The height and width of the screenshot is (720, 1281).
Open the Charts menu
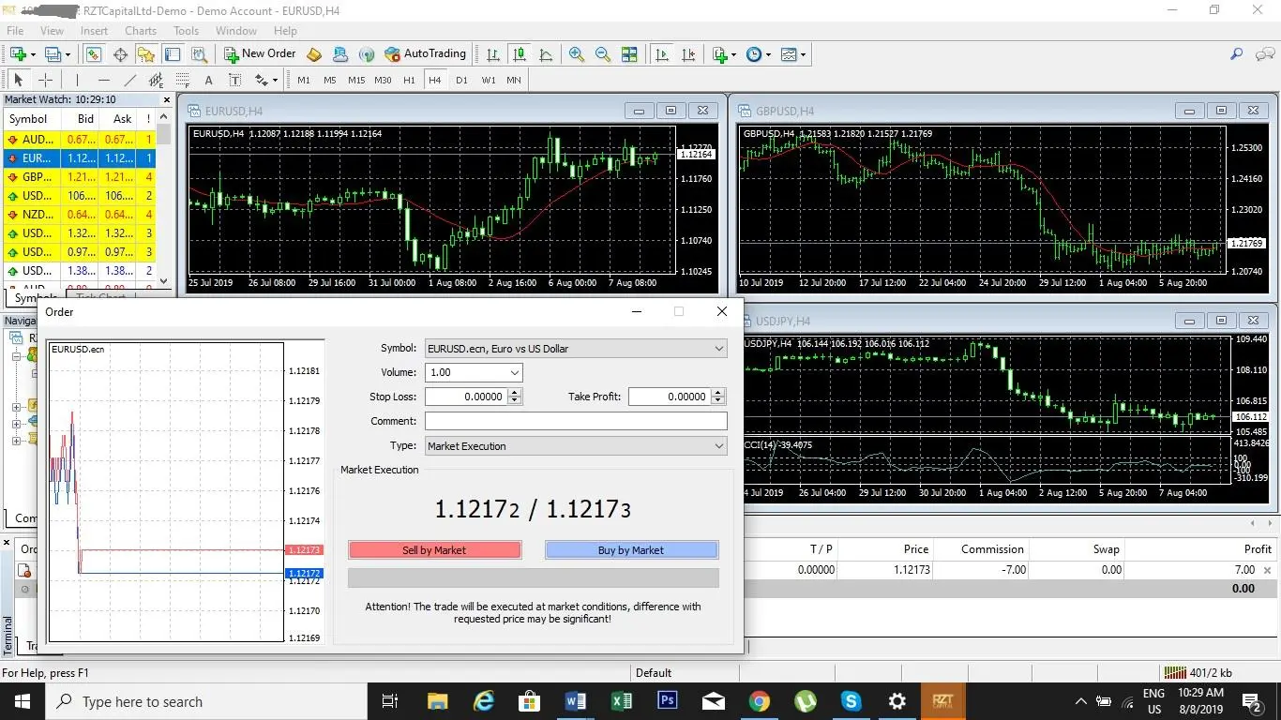point(141,30)
